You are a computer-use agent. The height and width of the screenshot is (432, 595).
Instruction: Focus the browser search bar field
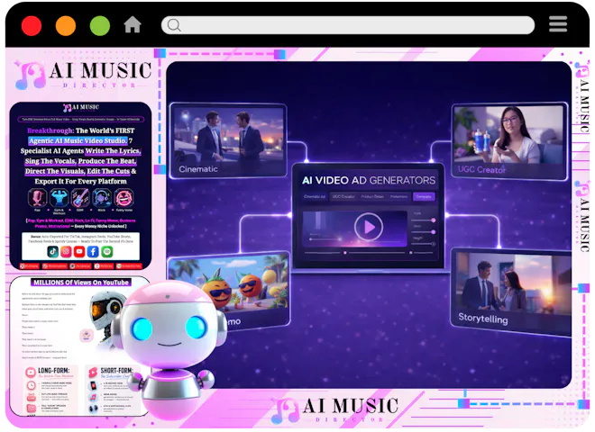click(x=348, y=25)
